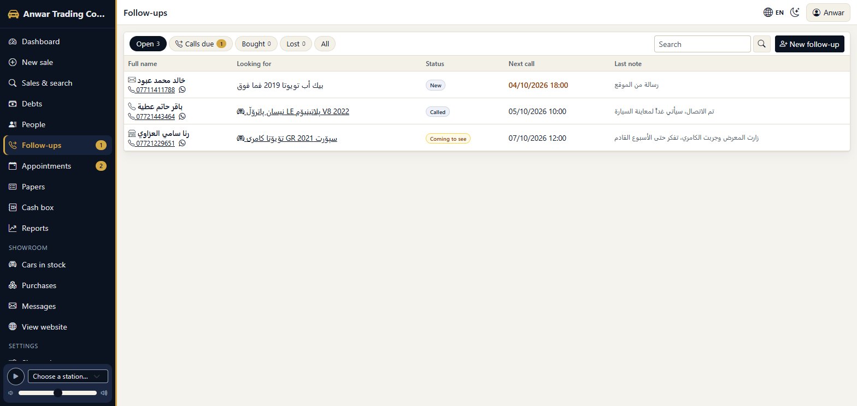Open the People section
The height and width of the screenshot is (406, 857).
(x=58, y=124)
